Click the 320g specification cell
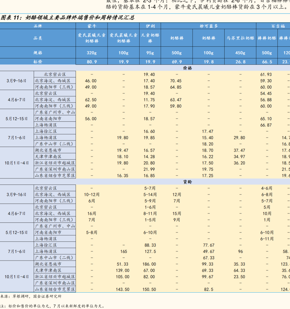Image resolution: width=290 pixels, height=309 pixels. point(92,53)
